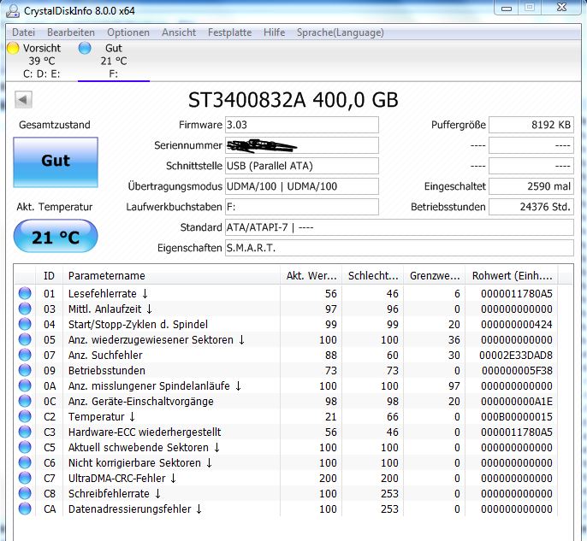Click raw value 000B00000015 of Temperatur
The width and height of the screenshot is (587, 541).
click(517, 416)
